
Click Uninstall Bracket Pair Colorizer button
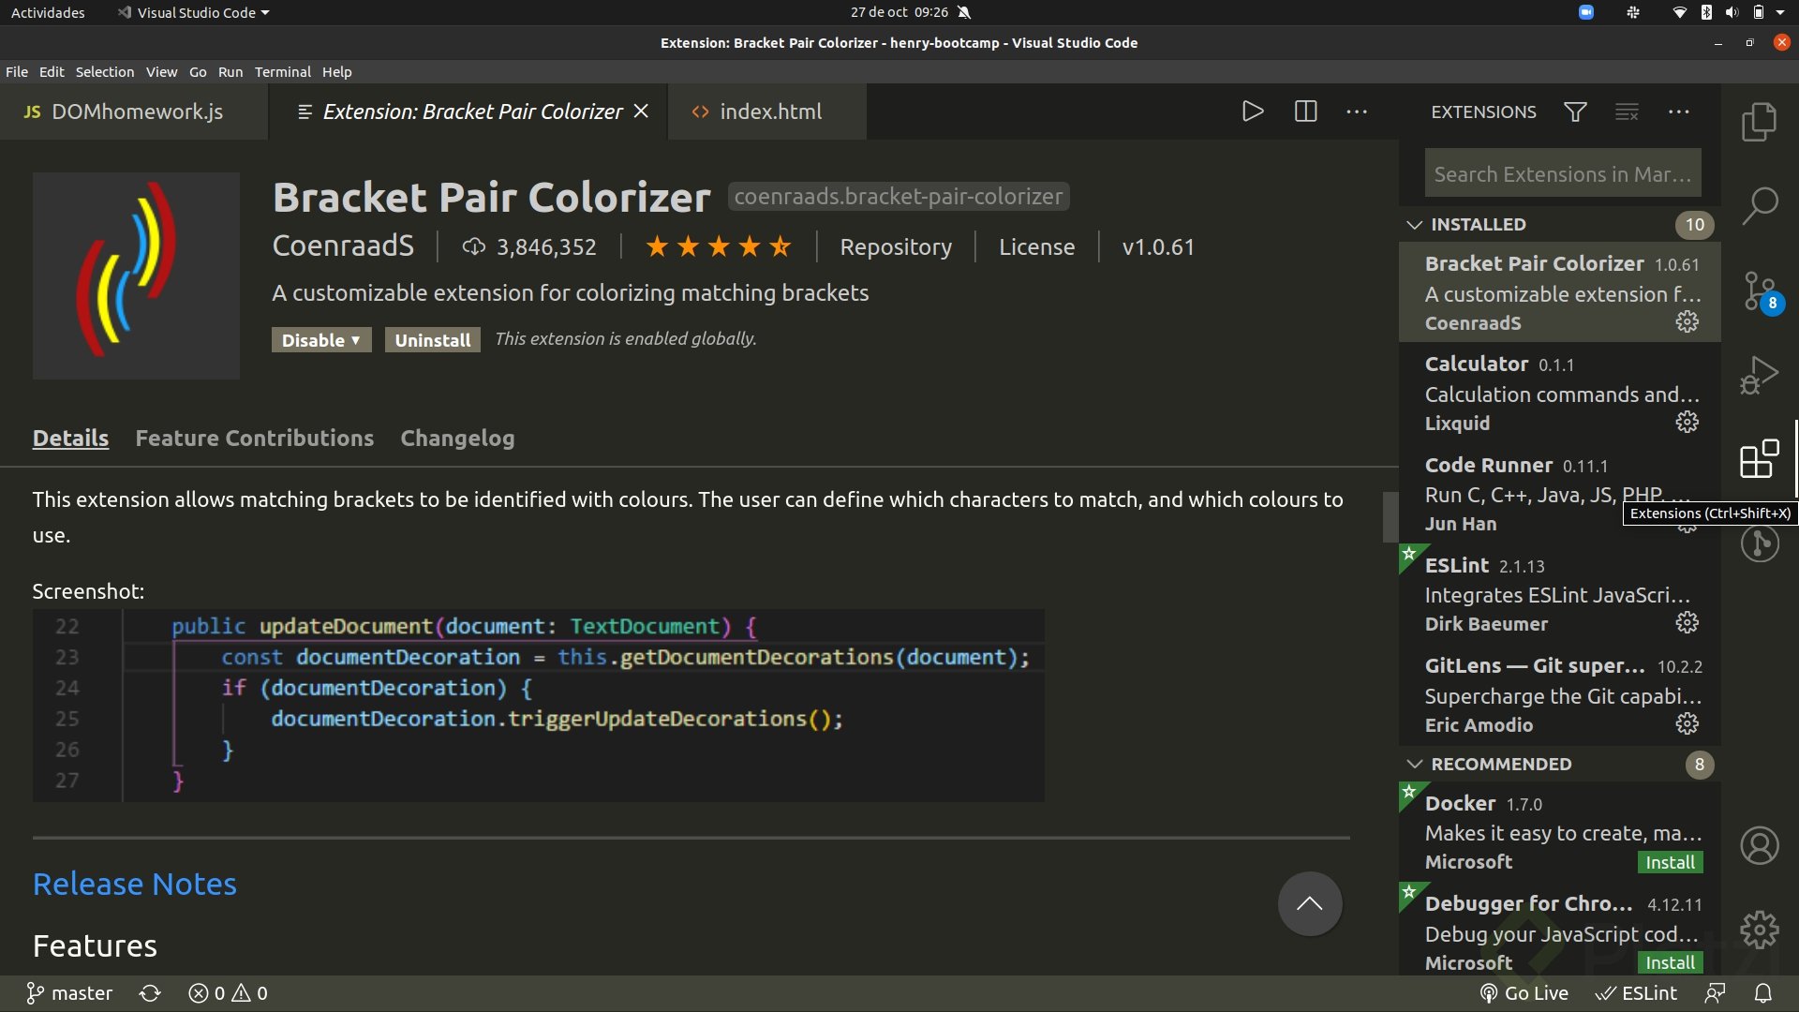click(433, 338)
